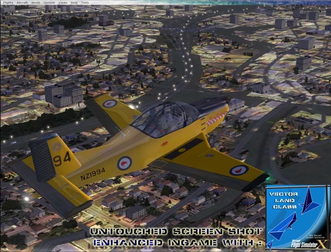
Task: Click the kiwi roundel on the left wing
Action: click(x=110, y=104)
